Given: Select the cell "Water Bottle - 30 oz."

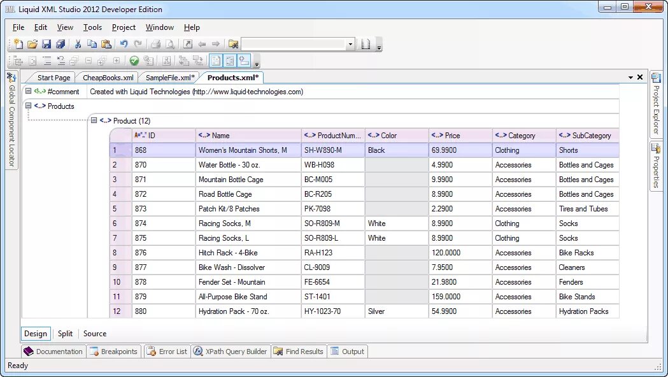Looking at the screenshot, I should (x=248, y=165).
